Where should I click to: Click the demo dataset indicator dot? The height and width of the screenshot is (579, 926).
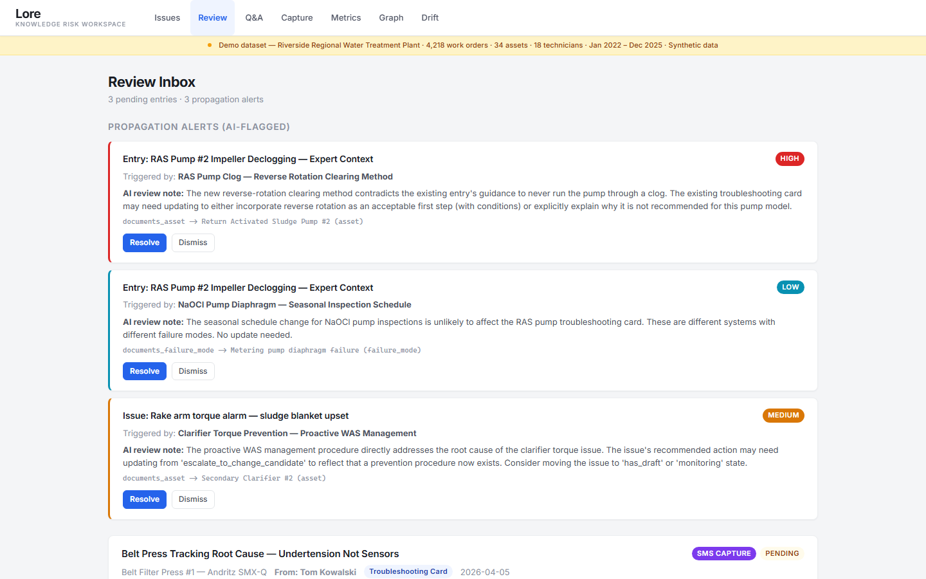coord(208,45)
